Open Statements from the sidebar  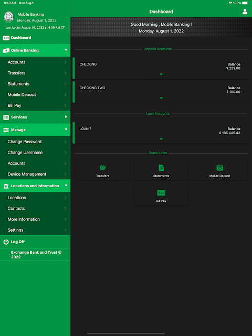tap(35, 84)
